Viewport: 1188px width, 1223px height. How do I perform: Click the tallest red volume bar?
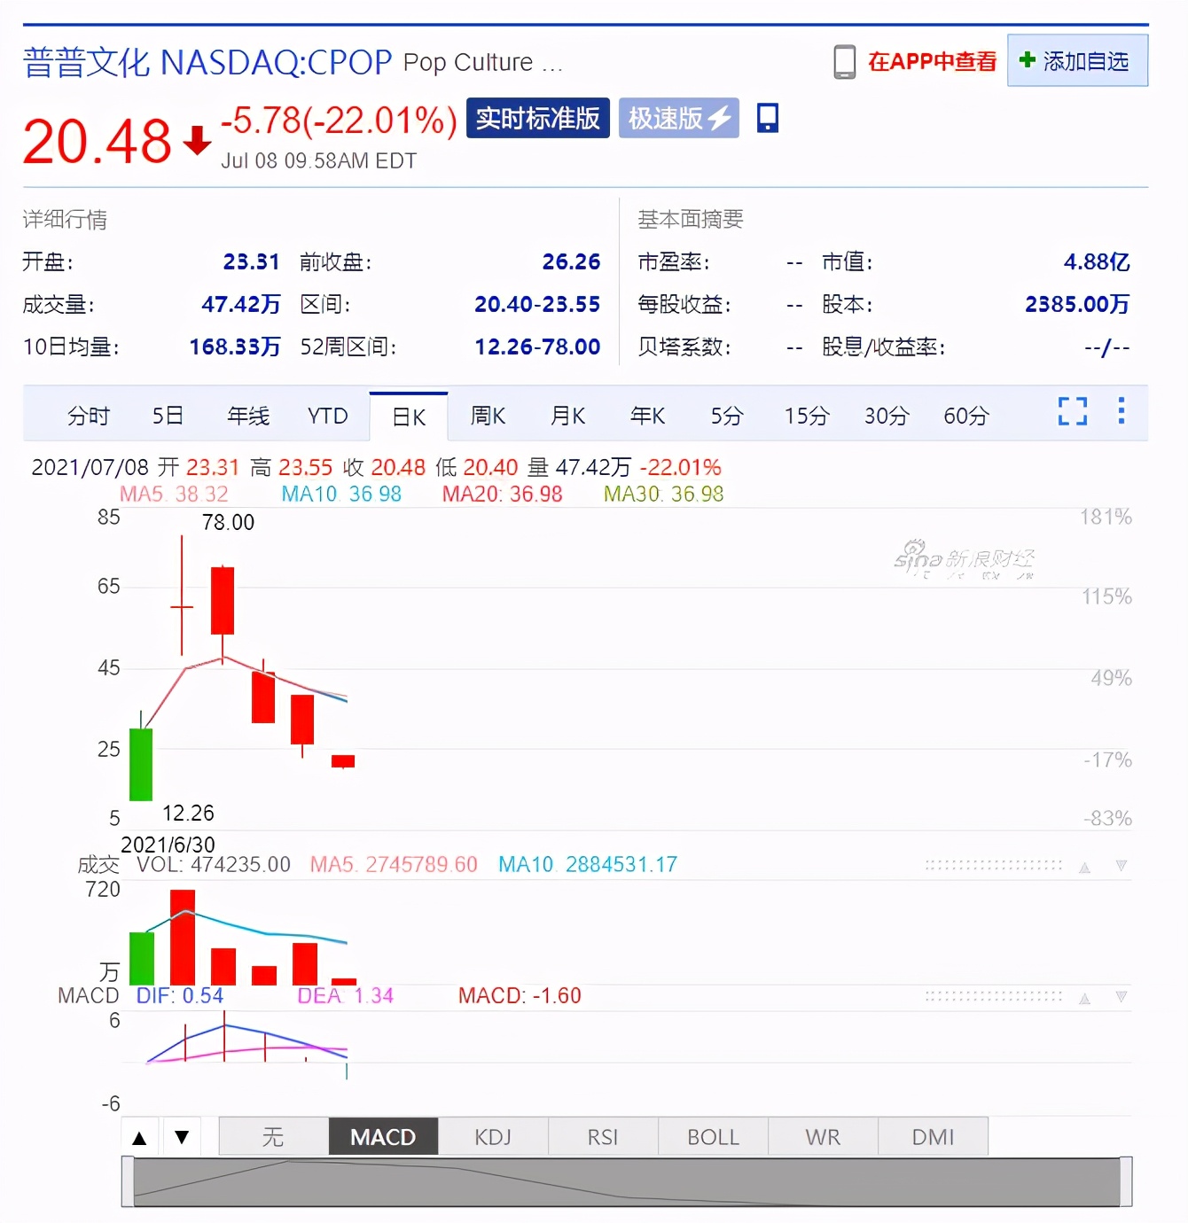(183, 938)
